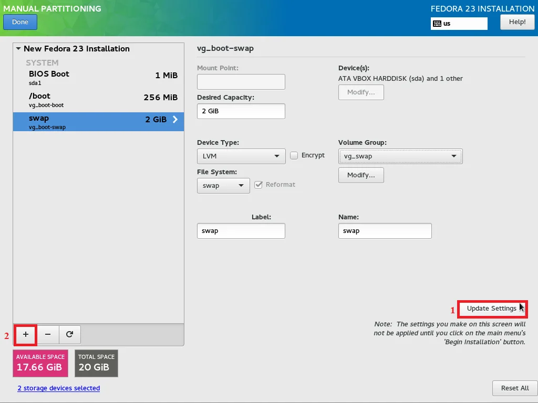Toggle the Encrypt checkbox
The width and height of the screenshot is (538, 403).
294,155
